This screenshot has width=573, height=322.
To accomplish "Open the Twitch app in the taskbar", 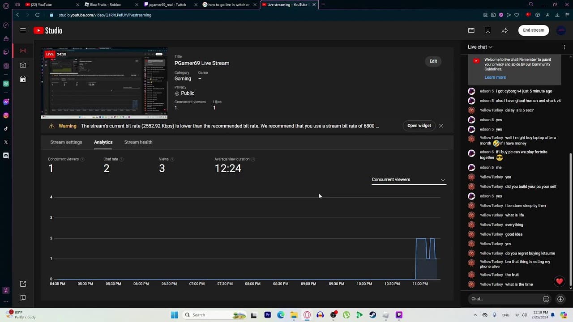I will point(399,315).
